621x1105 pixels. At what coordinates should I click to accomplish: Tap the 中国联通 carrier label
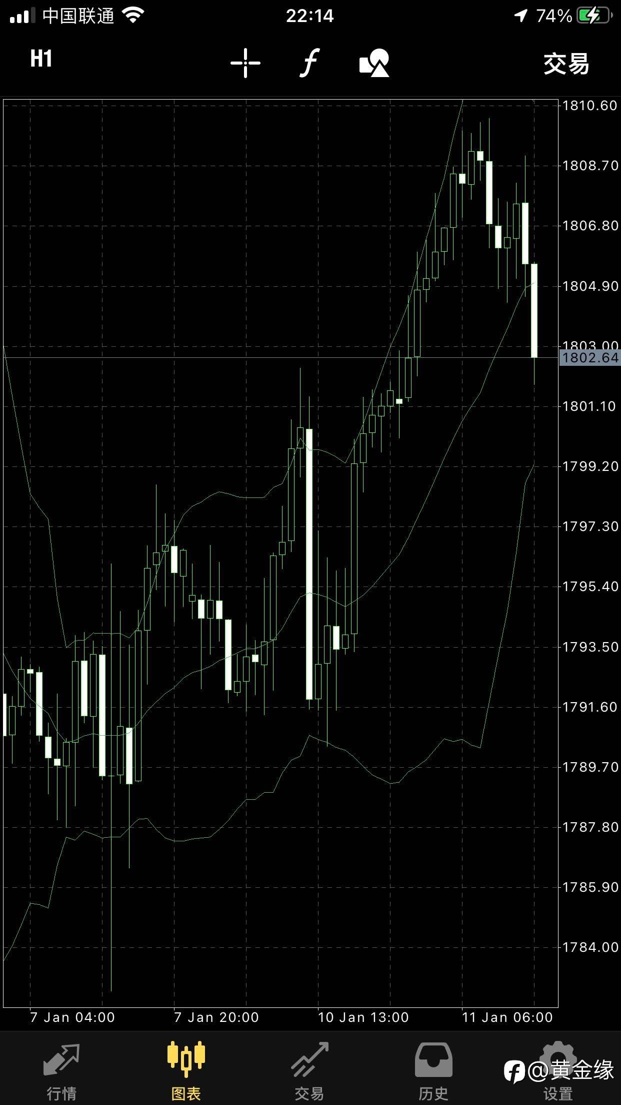tap(78, 16)
